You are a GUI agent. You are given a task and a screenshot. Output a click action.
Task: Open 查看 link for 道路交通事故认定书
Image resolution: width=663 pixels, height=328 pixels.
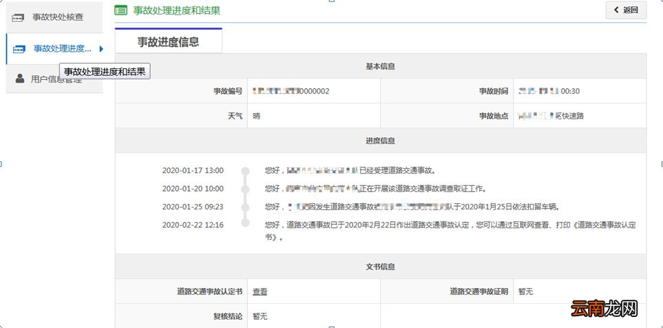(260, 291)
